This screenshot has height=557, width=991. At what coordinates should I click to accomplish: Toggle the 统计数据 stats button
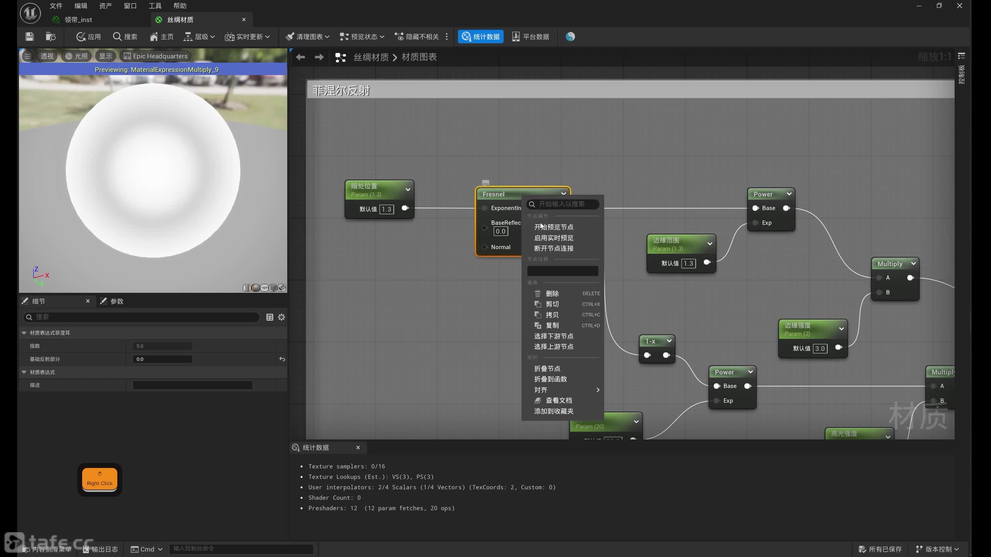[x=480, y=37]
